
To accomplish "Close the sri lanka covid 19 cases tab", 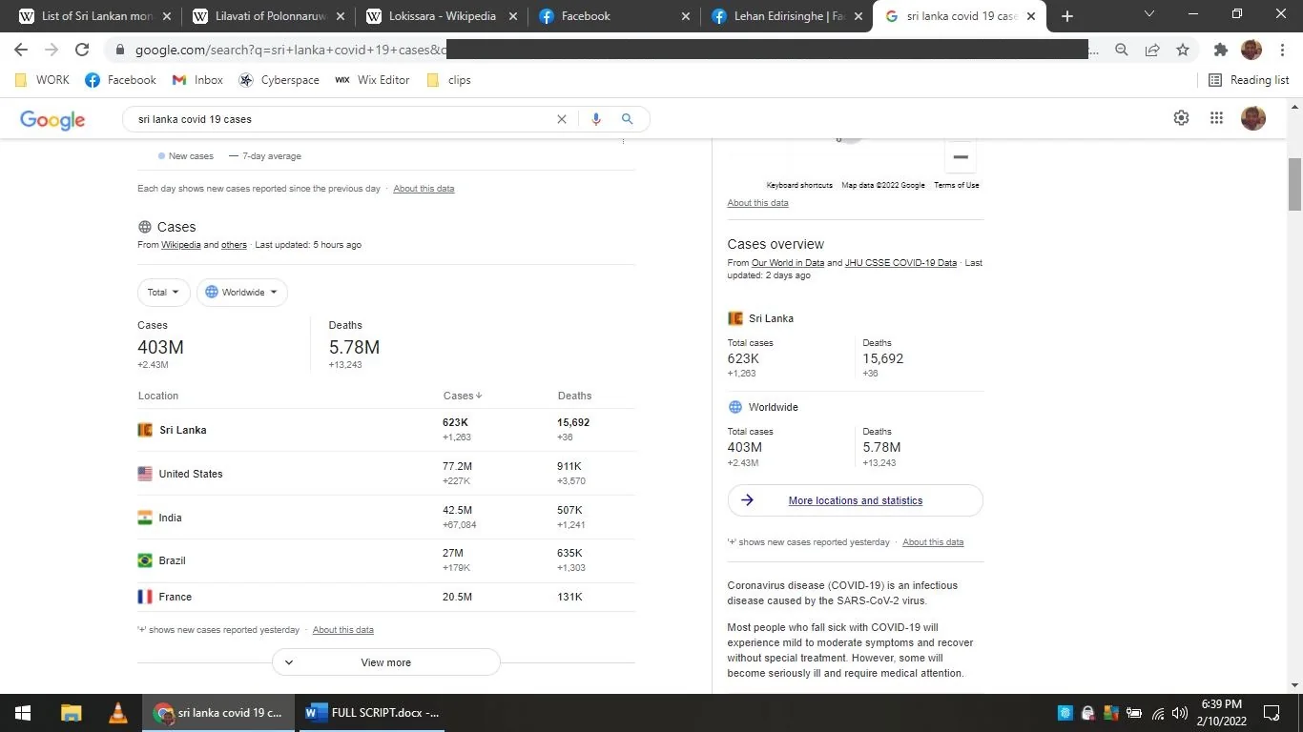I will point(1030,16).
